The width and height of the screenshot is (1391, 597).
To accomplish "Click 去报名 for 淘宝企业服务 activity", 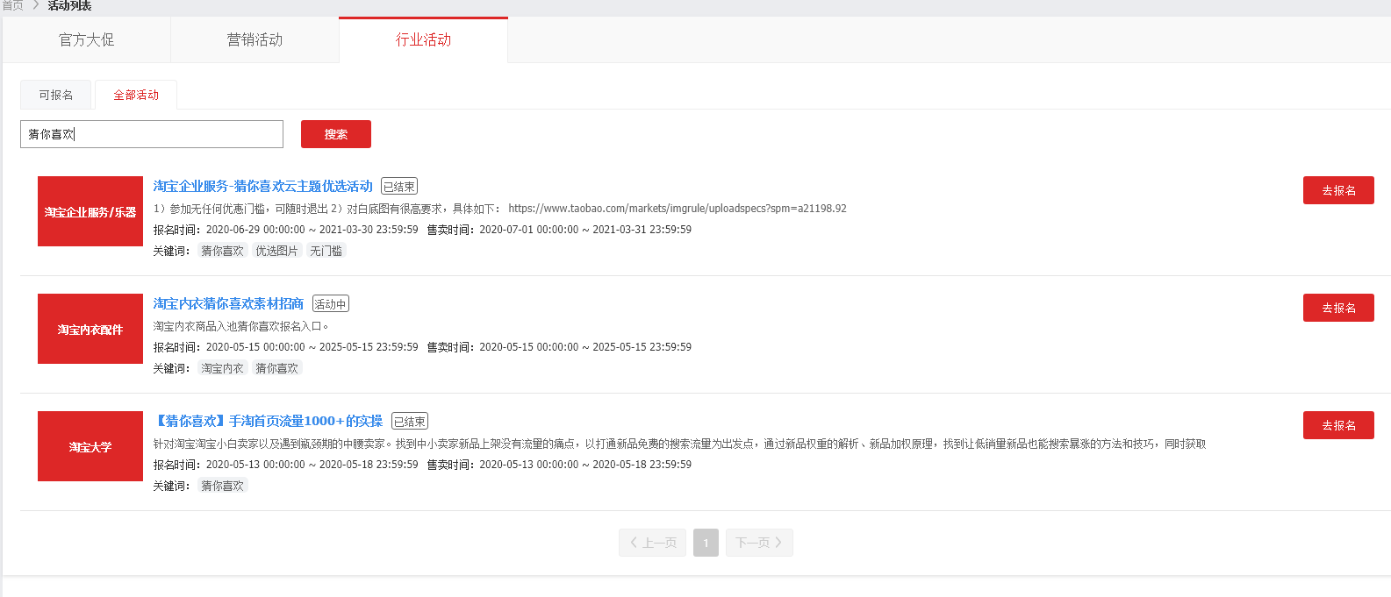I will [1338, 190].
